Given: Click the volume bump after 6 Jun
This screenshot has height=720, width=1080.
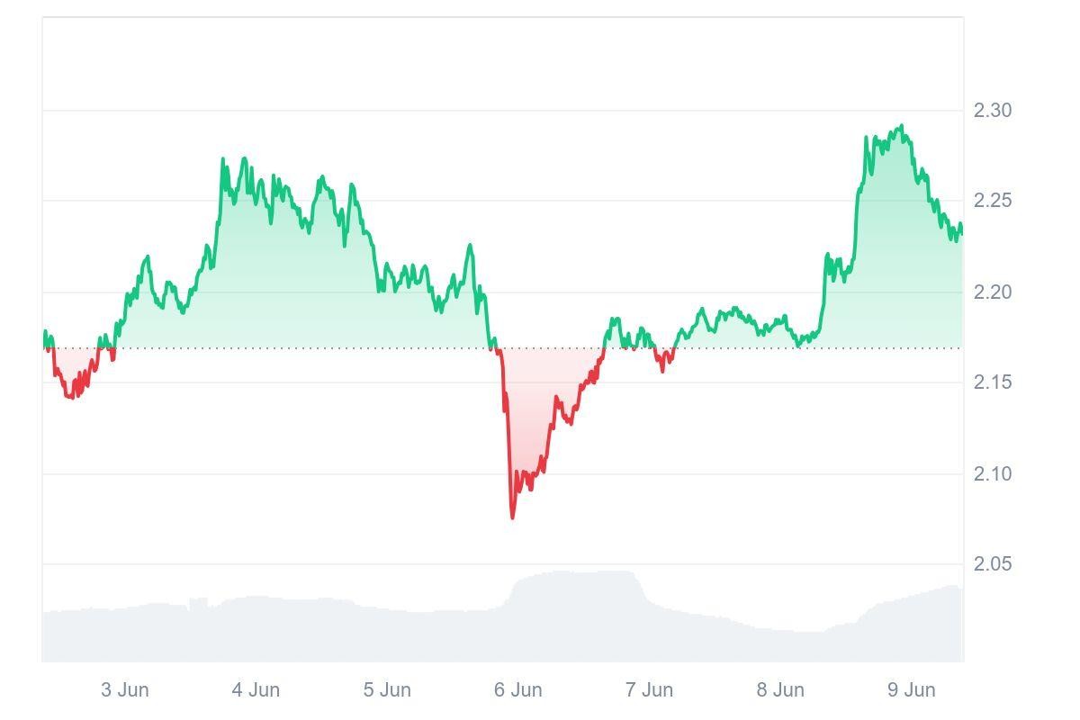Looking at the screenshot, I should (576, 574).
